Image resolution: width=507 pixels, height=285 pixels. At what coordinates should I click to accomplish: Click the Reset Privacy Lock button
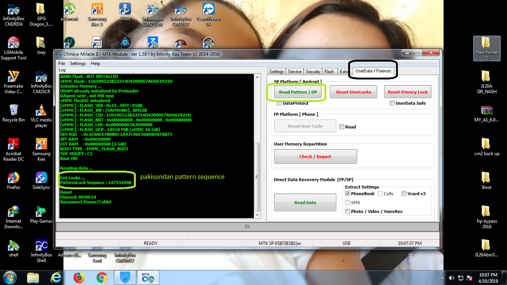point(408,92)
